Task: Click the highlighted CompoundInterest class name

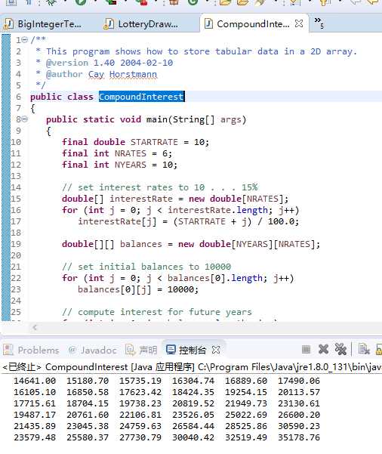Action: [x=141, y=97]
